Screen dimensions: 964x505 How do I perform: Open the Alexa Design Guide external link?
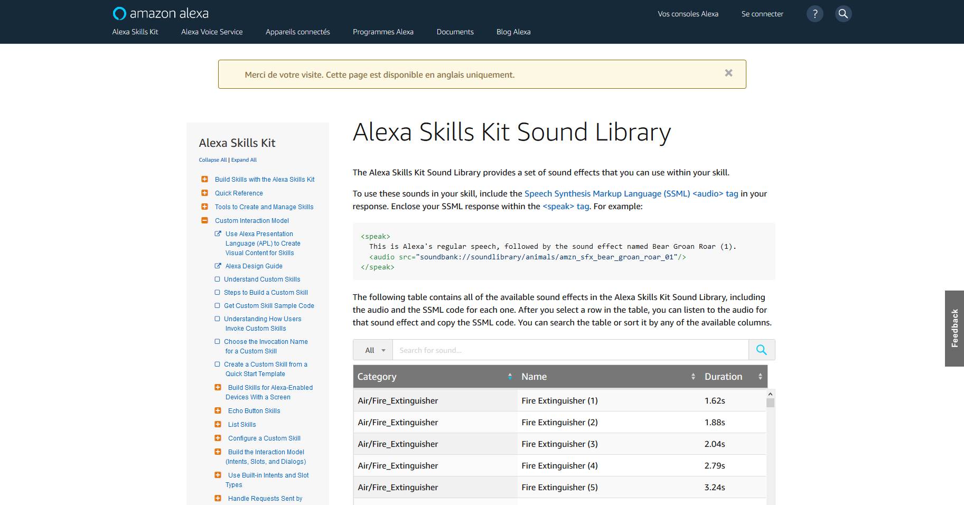tap(254, 266)
